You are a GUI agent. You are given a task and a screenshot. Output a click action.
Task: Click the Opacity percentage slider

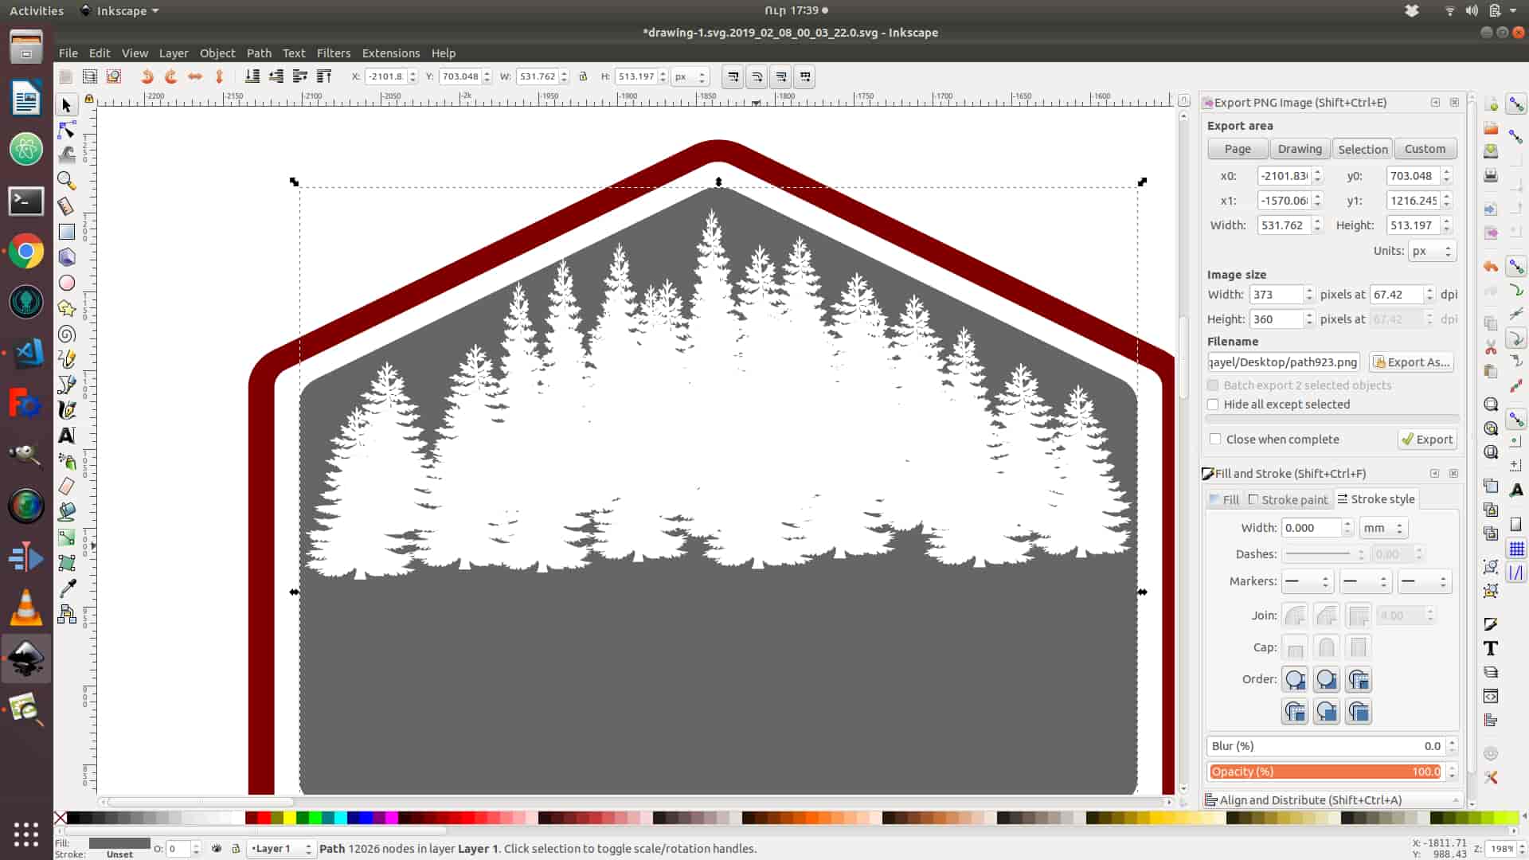[1324, 772]
